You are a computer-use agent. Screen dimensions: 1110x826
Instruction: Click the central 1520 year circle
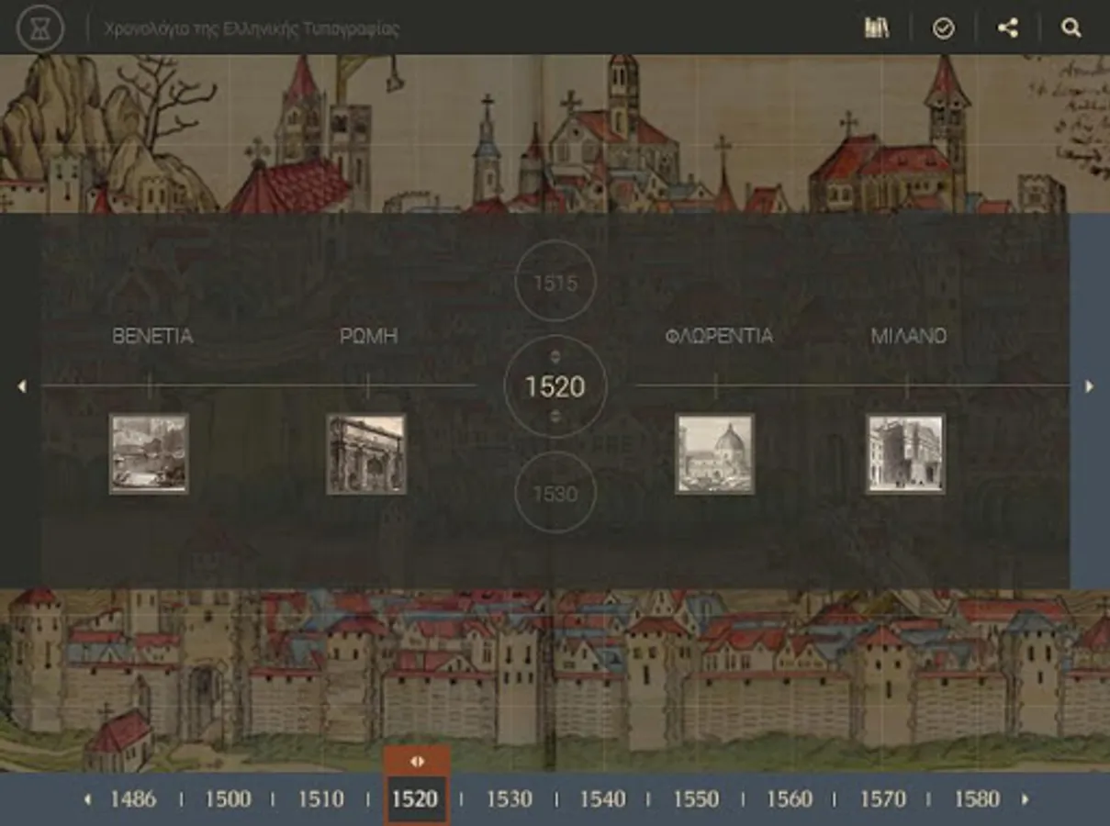pos(555,386)
